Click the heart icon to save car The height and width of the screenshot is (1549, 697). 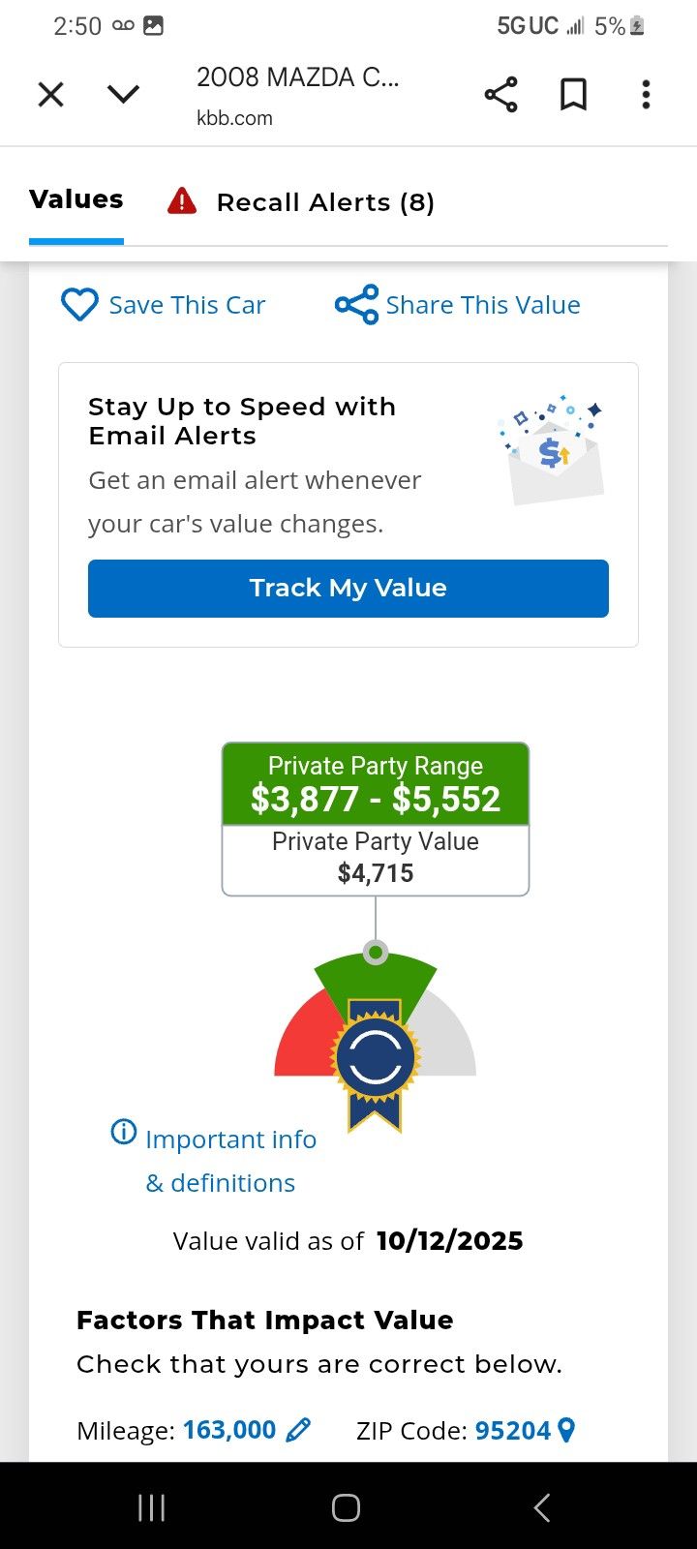(79, 305)
